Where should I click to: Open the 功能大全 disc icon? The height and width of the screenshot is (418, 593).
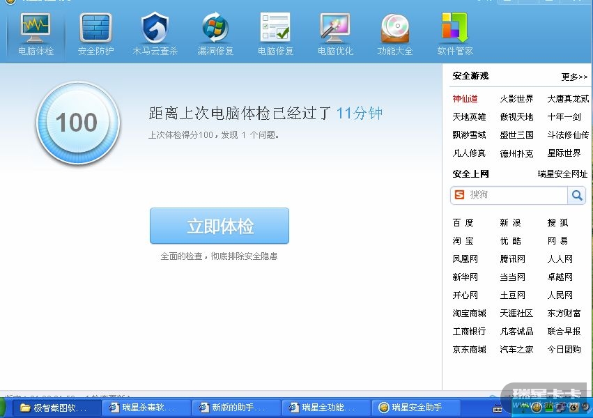(395, 28)
